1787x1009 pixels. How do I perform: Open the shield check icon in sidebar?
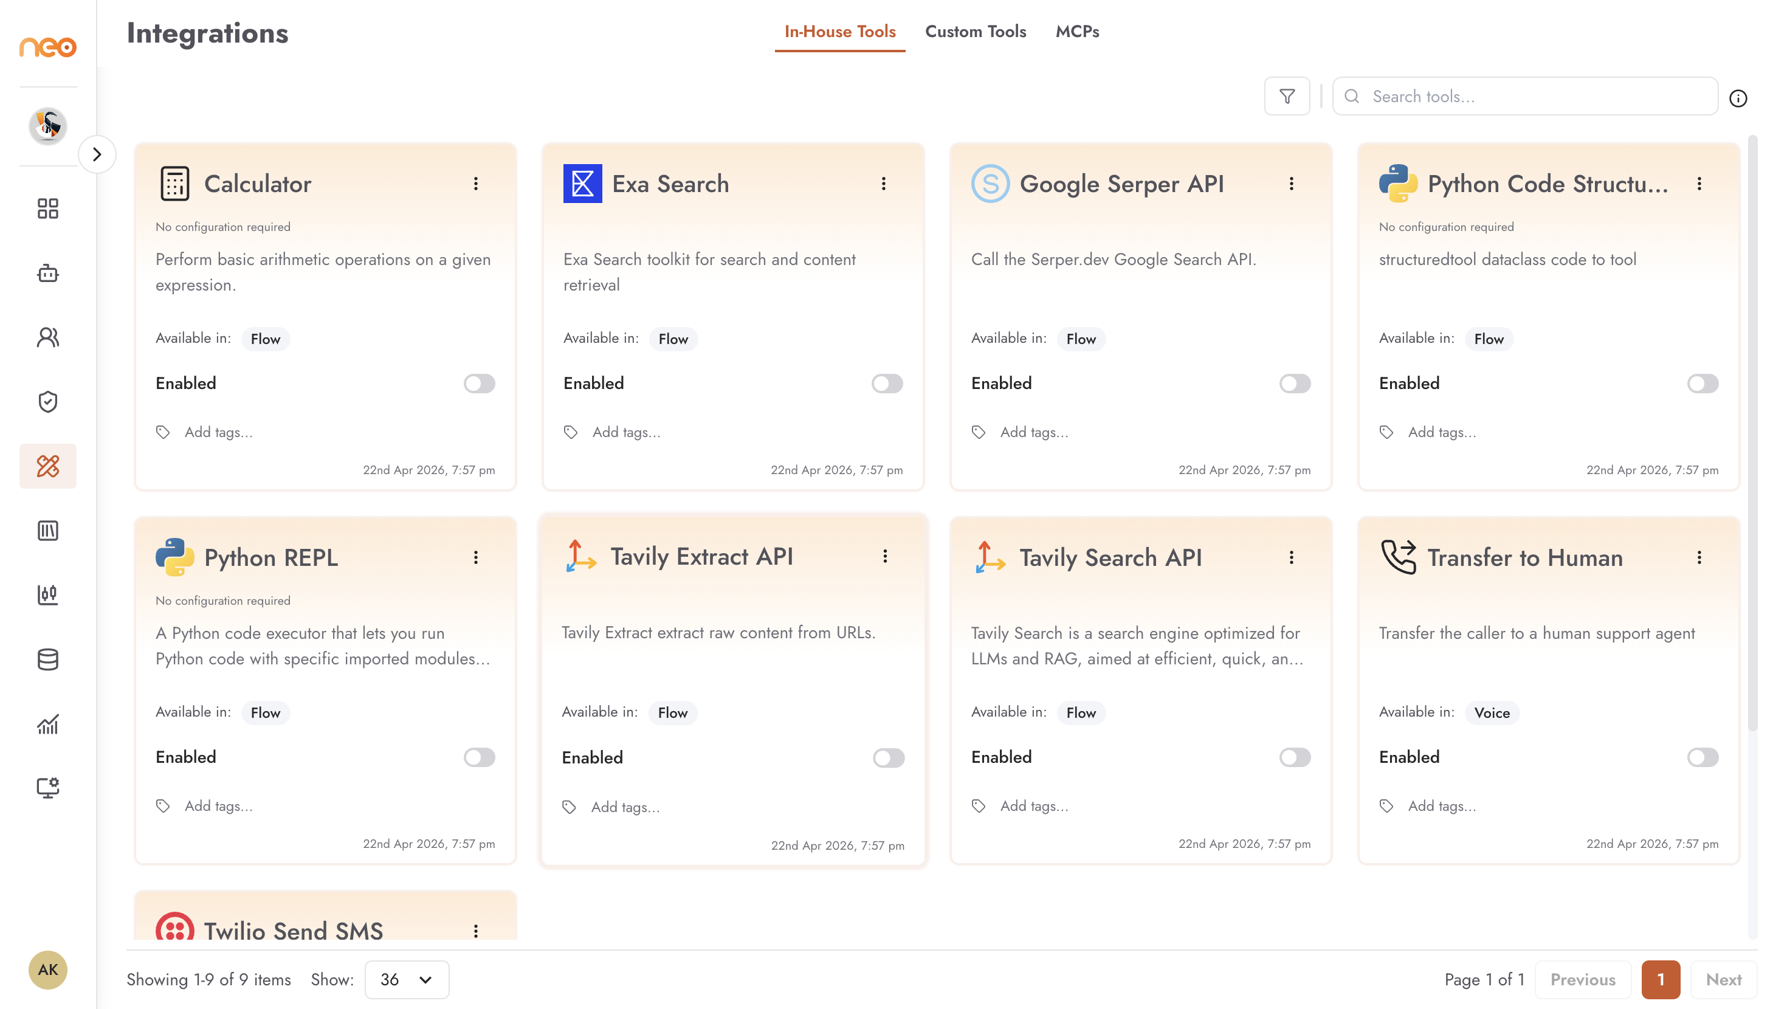pyautogui.click(x=48, y=401)
